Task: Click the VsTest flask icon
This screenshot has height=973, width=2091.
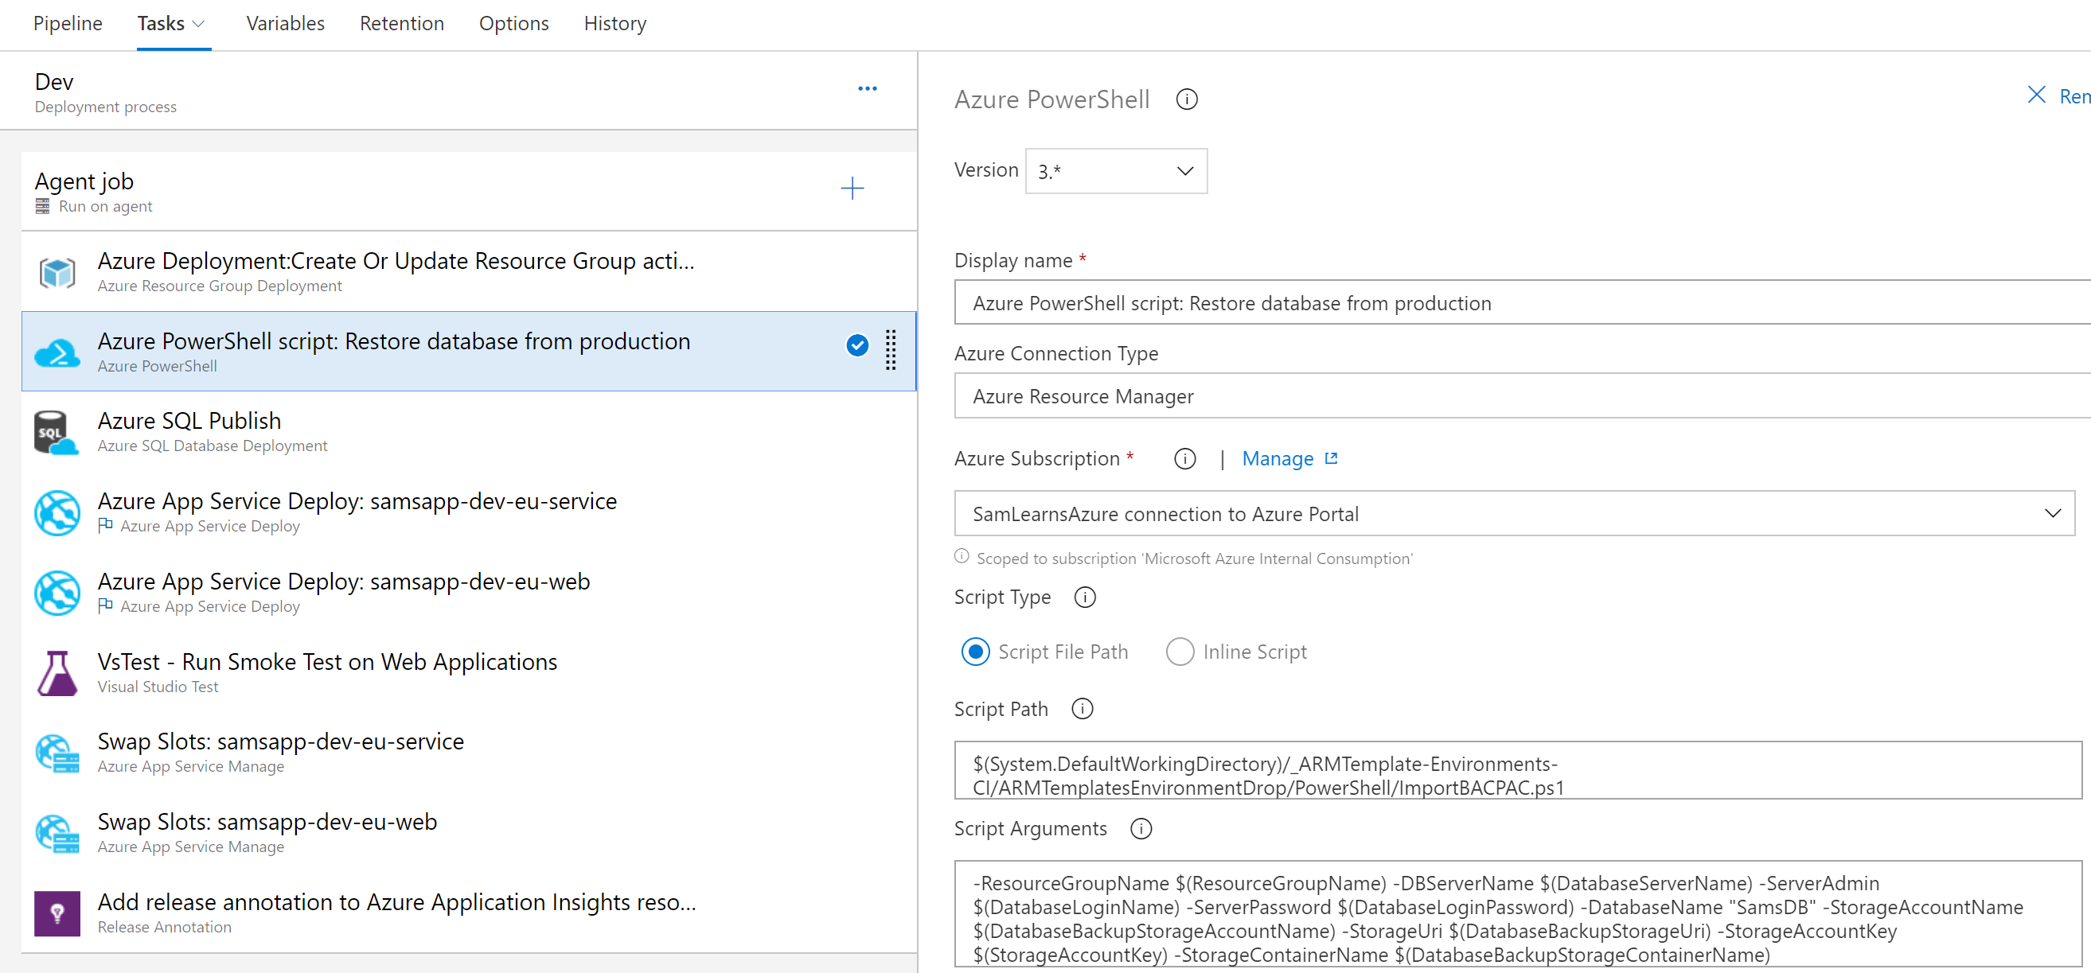Action: (57, 674)
